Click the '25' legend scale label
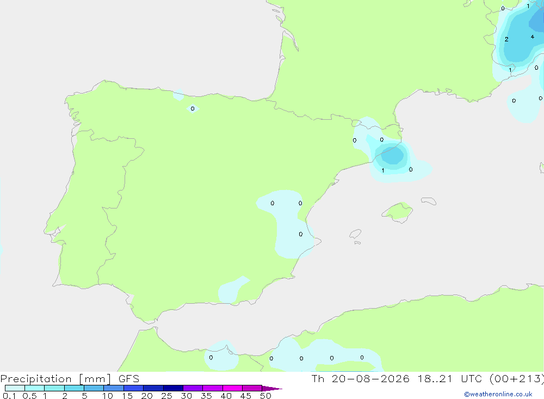Viewport: 544px width, 399px height. point(166,396)
